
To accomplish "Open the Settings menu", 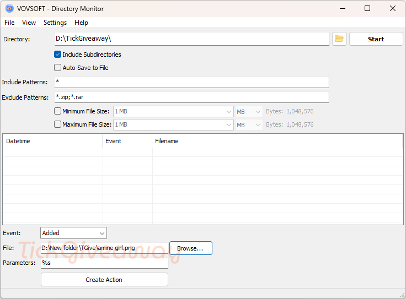I will [55, 23].
